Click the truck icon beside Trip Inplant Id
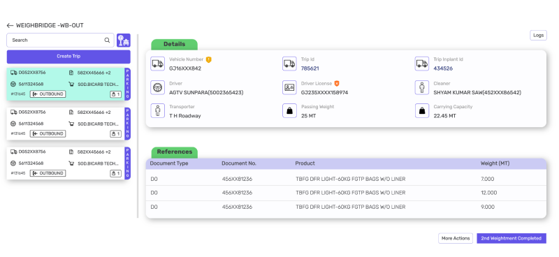The height and width of the screenshot is (257, 559). point(422,64)
